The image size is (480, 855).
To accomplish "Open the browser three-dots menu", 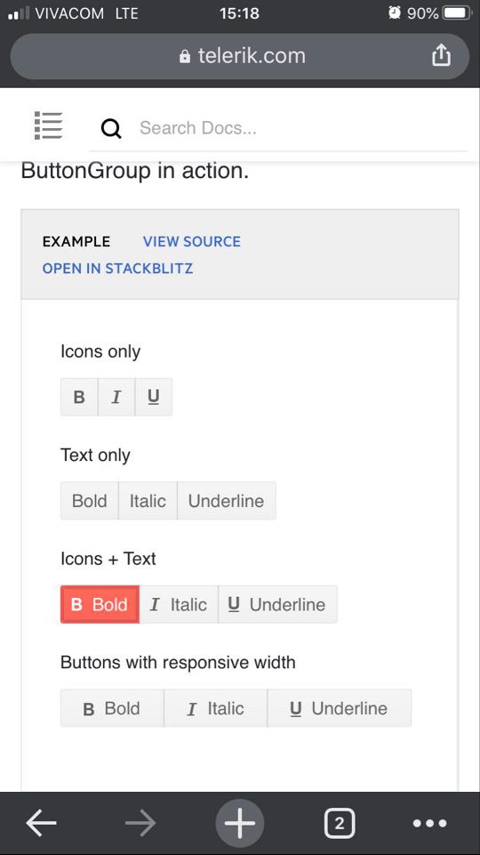I will click(429, 823).
